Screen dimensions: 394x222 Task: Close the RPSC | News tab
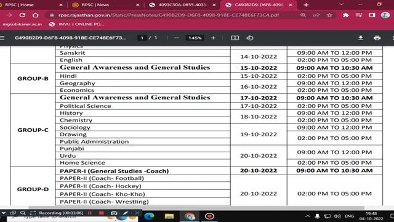138,5
